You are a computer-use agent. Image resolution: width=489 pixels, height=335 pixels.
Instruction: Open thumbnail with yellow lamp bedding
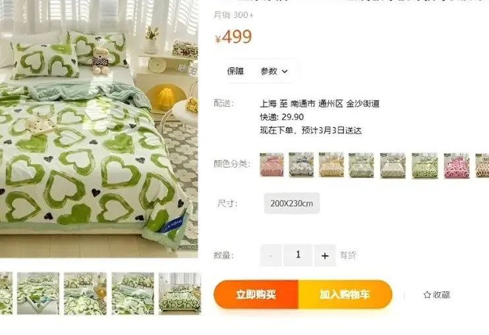(x=85, y=293)
